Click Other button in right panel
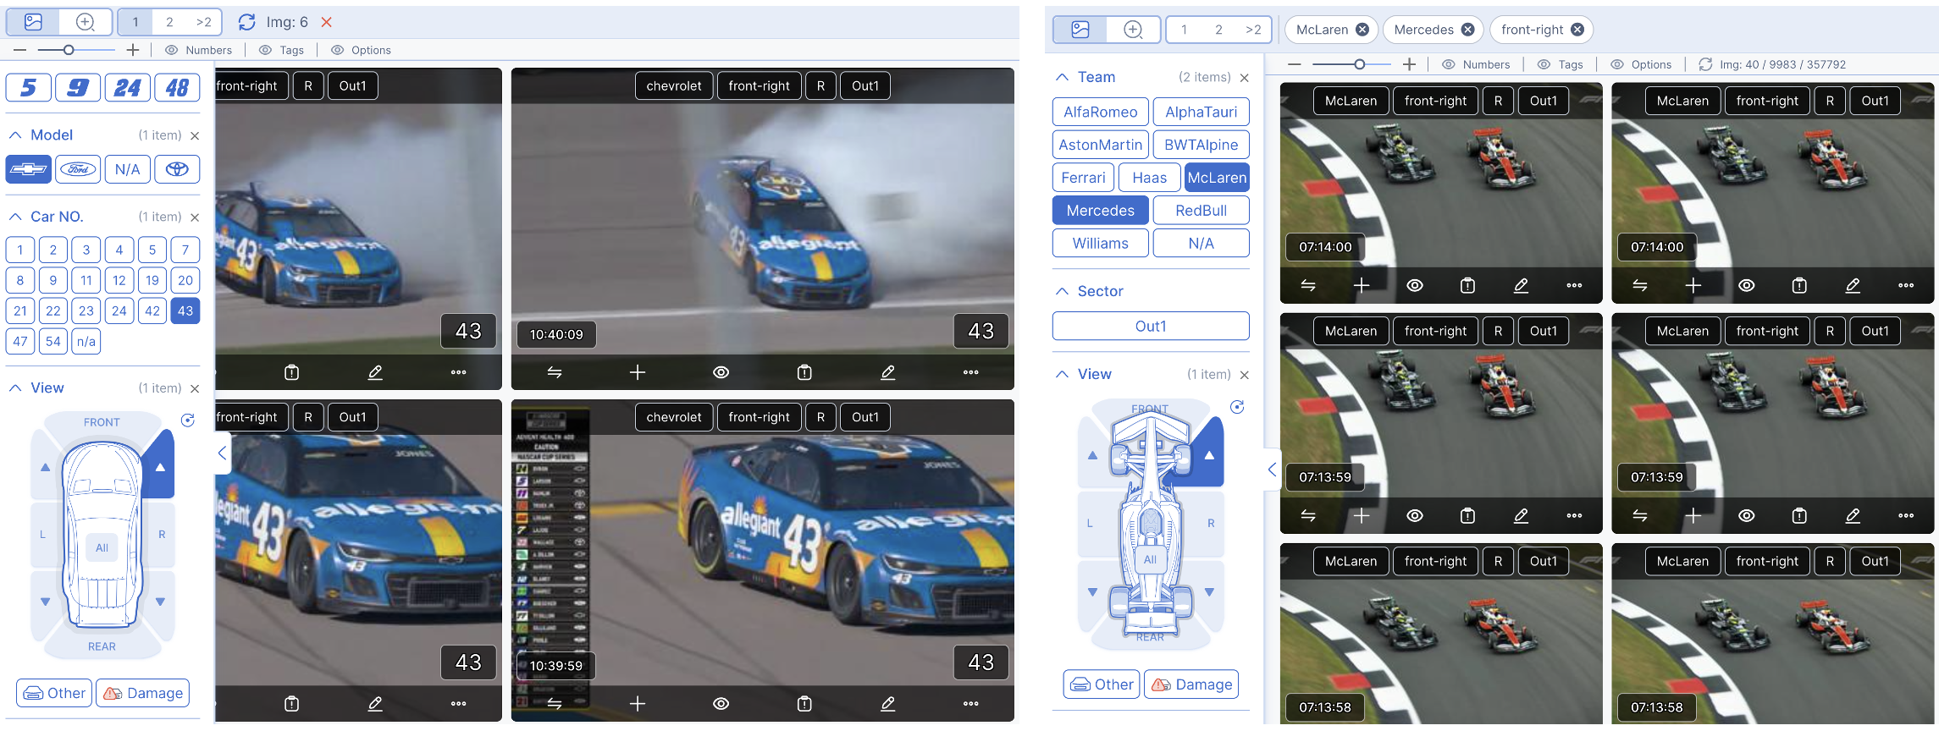Image resolution: width=1939 pixels, height=731 pixels. pyautogui.click(x=1102, y=684)
